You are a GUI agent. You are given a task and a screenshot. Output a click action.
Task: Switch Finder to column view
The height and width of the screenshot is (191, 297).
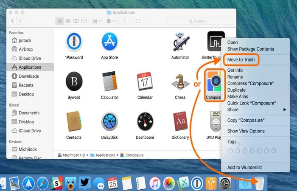(76, 21)
